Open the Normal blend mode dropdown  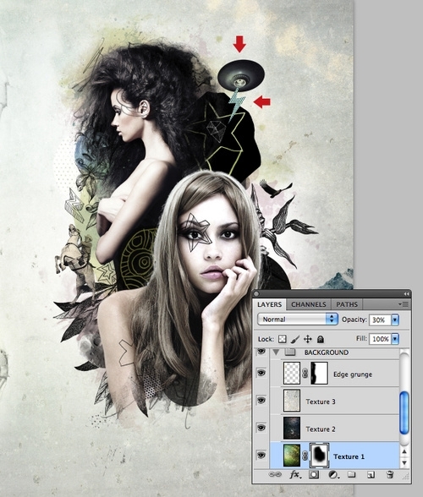point(297,319)
